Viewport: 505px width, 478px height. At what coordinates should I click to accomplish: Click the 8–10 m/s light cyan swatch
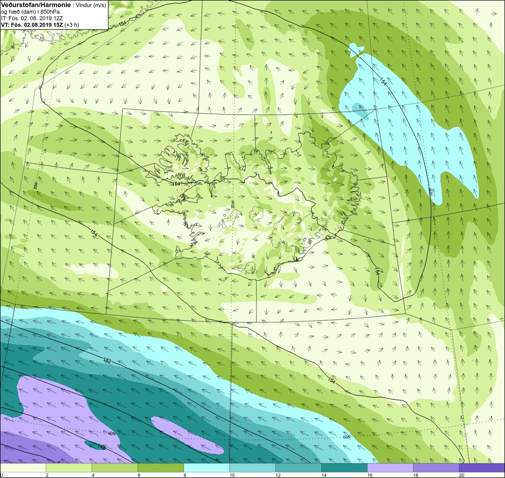207,467
